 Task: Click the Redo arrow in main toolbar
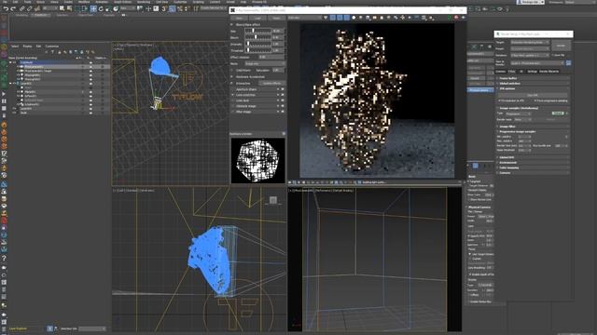point(13,8)
